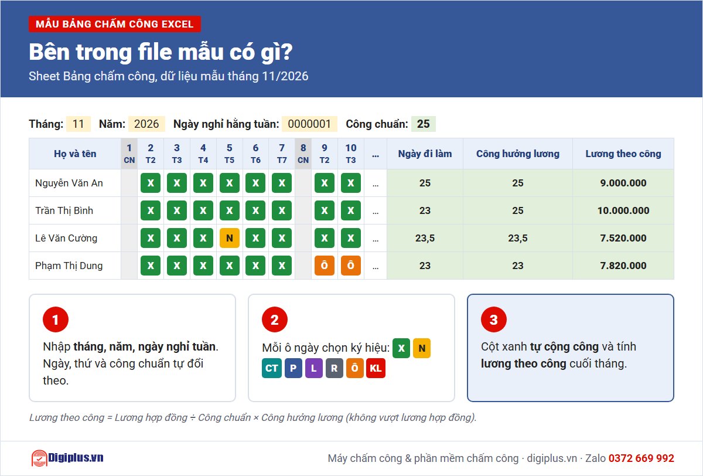The width and height of the screenshot is (703, 476).
Task: Click the Zalo number 0372 669 992
Action: (641, 458)
